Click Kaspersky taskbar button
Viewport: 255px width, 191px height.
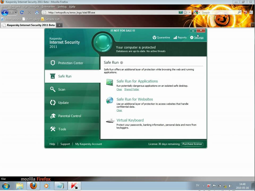click(74, 186)
